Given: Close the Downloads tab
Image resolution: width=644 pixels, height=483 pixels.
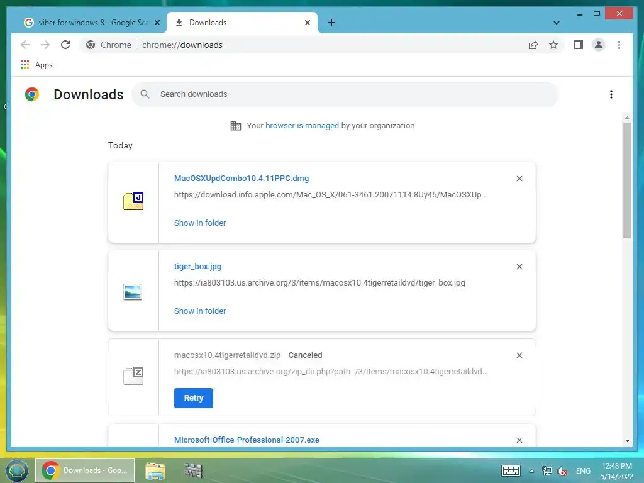Looking at the screenshot, I should [307, 23].
